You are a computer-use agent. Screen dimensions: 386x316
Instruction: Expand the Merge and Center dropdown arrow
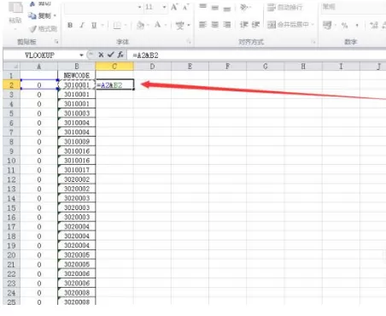pos(313,25)
